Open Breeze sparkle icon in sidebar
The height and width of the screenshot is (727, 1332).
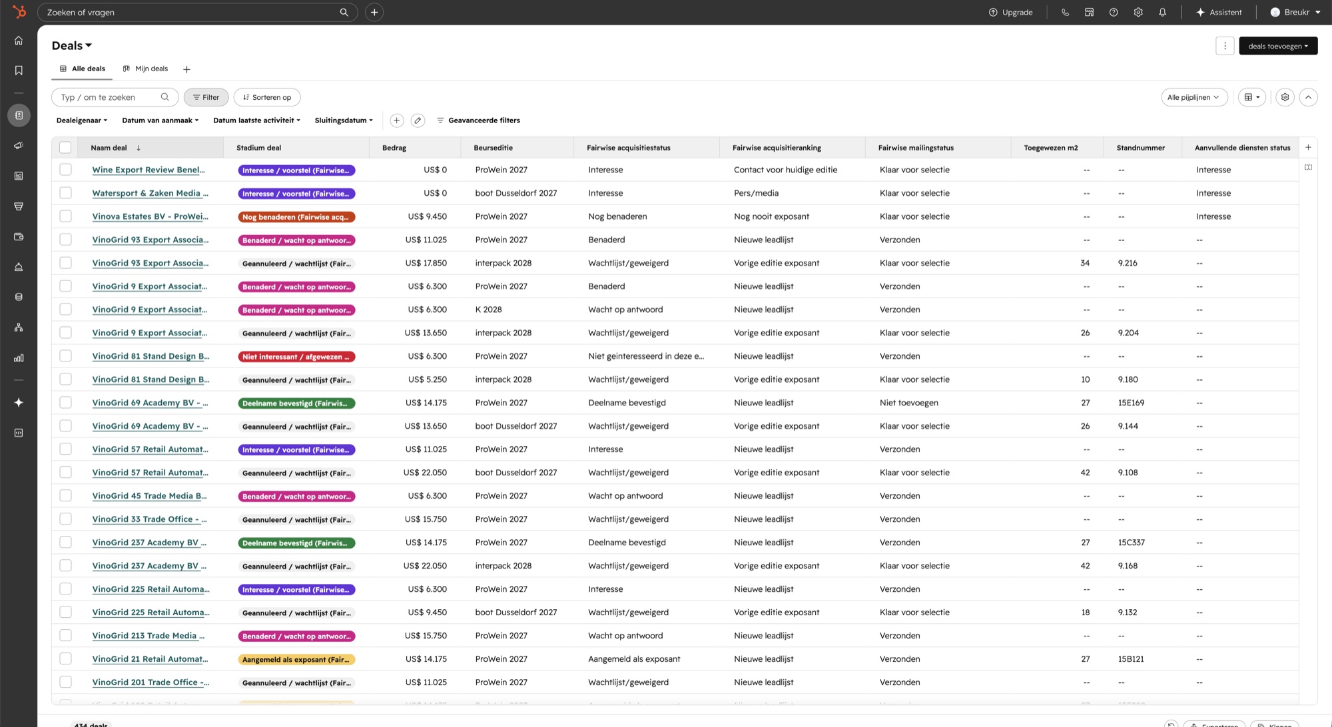pos(19,402)
